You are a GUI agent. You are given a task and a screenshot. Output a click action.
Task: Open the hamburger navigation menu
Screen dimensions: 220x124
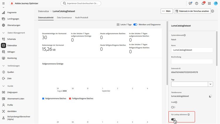4,3
